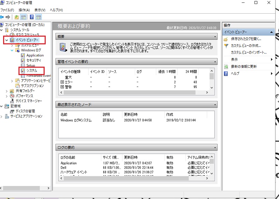Select the ハードウェア イベント log row

pyautogui.click(x=135, y=172)
